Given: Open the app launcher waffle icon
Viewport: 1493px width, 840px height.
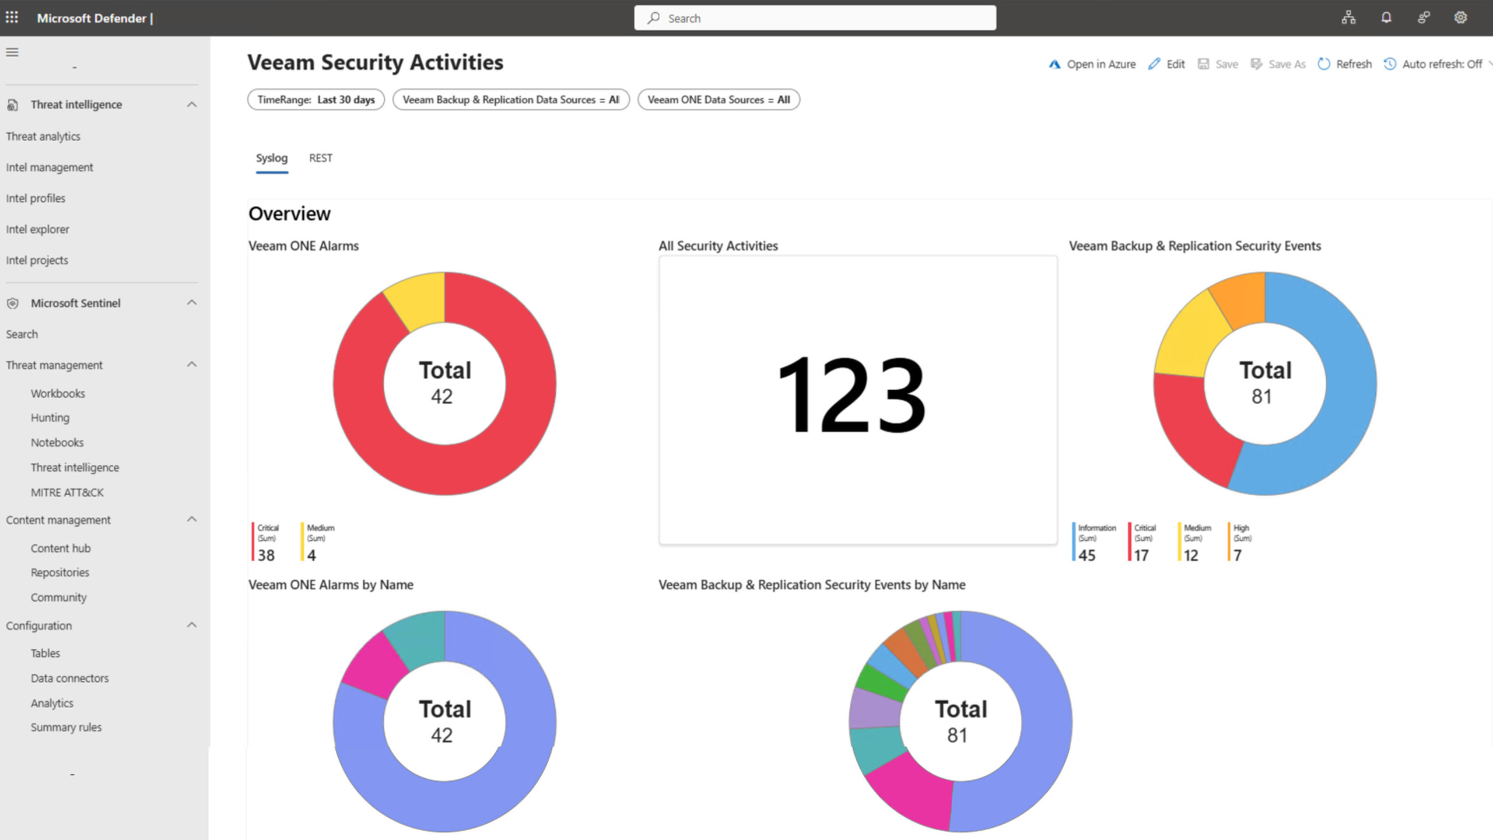Looking at the screenshot, I should click(13, 17).
